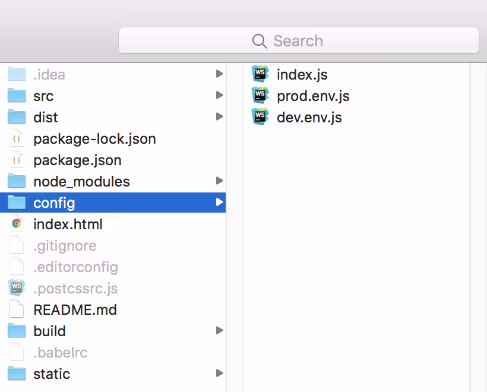The width and height of the screenshot is (487, 392).
Task: Click the WebStorm icon beside dev.env.js
Action: [260, 117]
